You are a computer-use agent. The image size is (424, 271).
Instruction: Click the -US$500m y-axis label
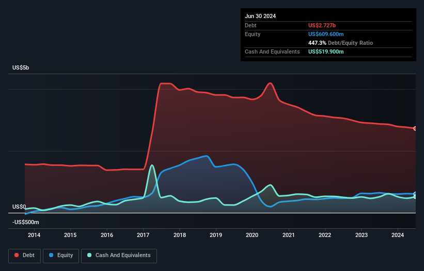26,222
